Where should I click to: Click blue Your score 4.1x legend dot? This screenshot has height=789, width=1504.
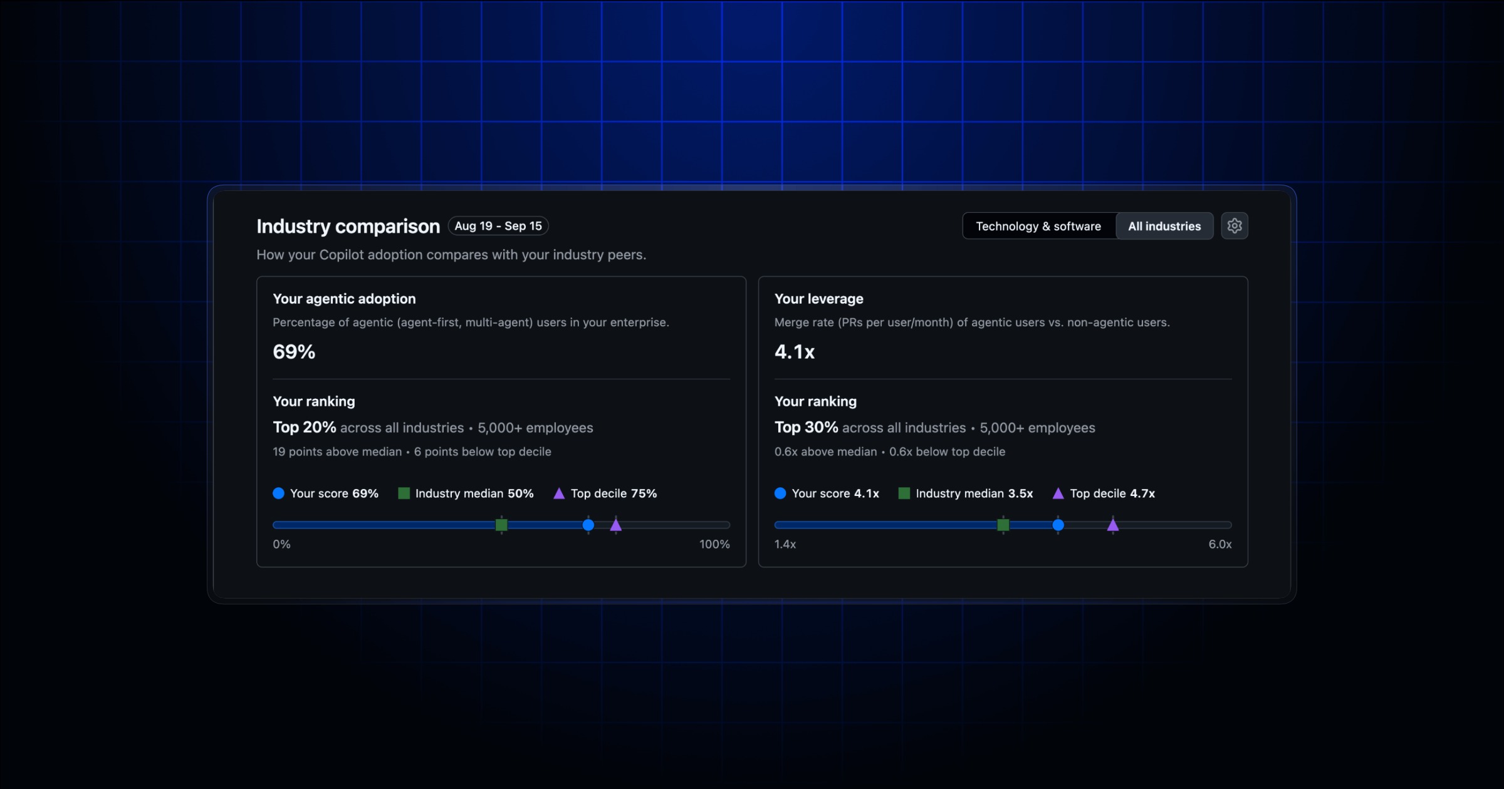pos(780,493)
